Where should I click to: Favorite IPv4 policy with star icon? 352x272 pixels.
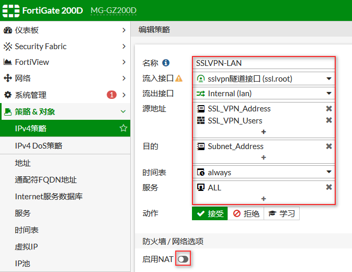pyautogui.click(x=123, y=128)
